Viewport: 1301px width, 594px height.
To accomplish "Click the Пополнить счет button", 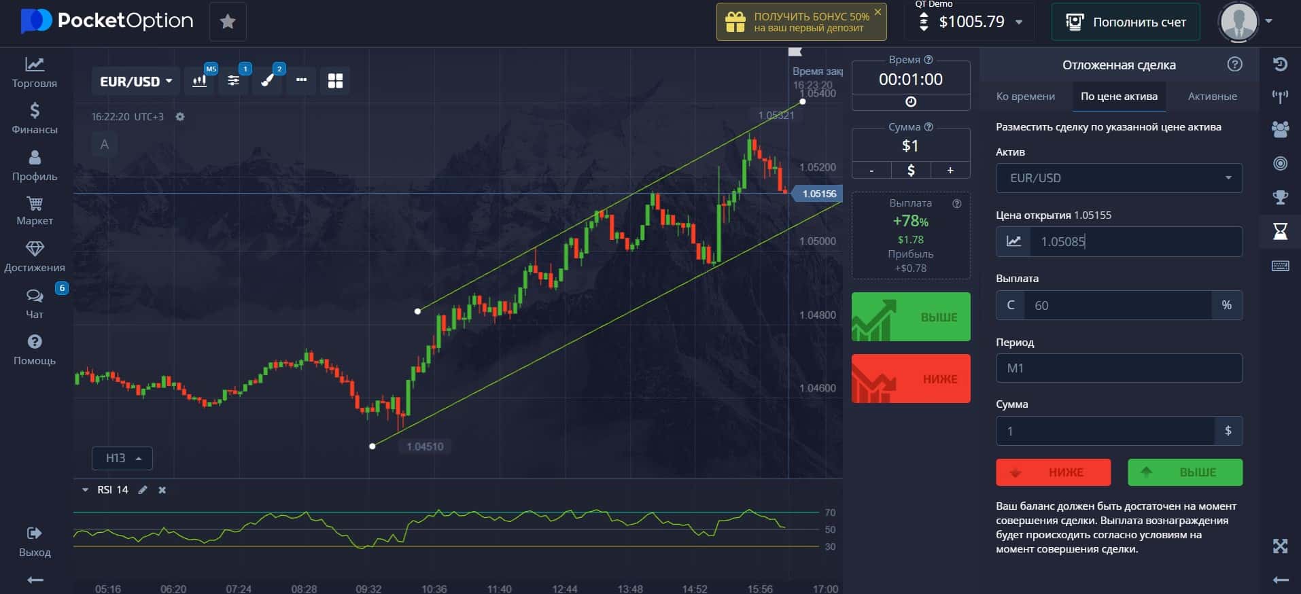I will tap(1126, 22).
